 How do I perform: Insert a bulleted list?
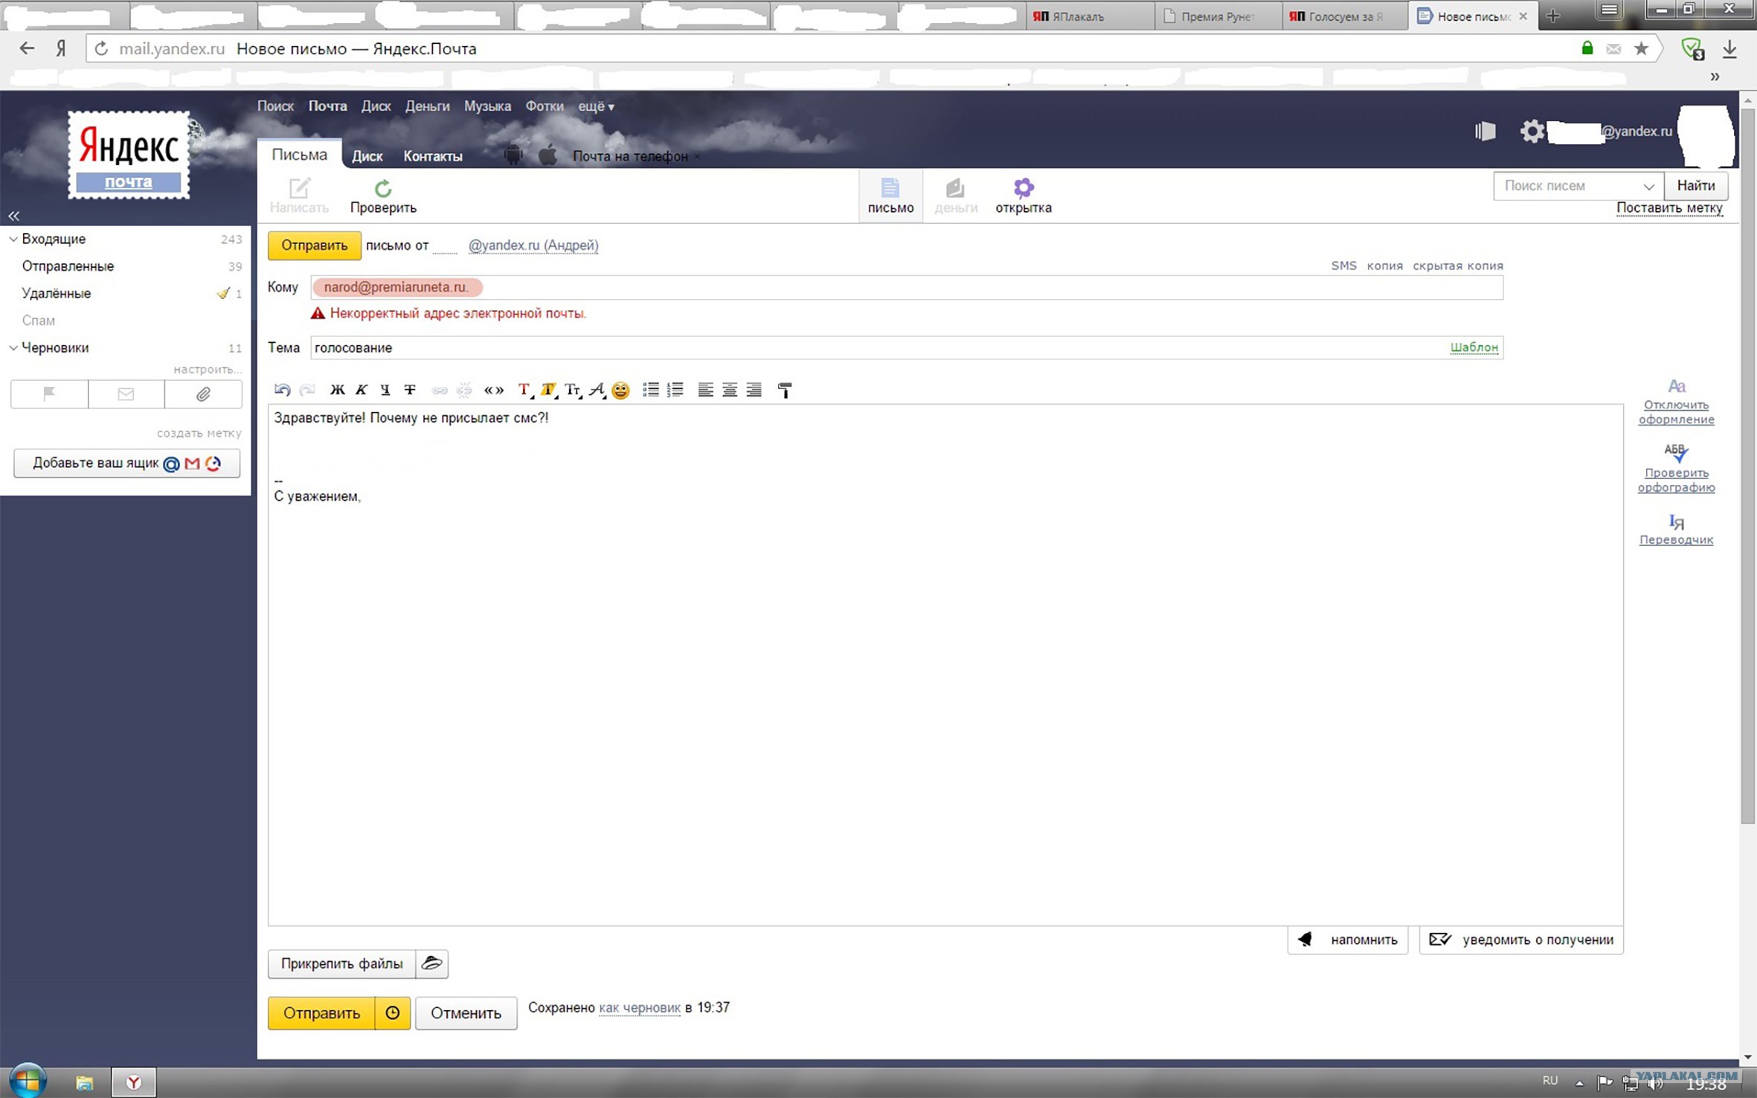click(651, 389)
